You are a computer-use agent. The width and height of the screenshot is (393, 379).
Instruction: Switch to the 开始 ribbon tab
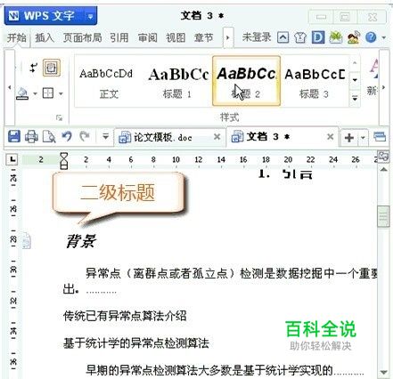click(x=17, y=38)
